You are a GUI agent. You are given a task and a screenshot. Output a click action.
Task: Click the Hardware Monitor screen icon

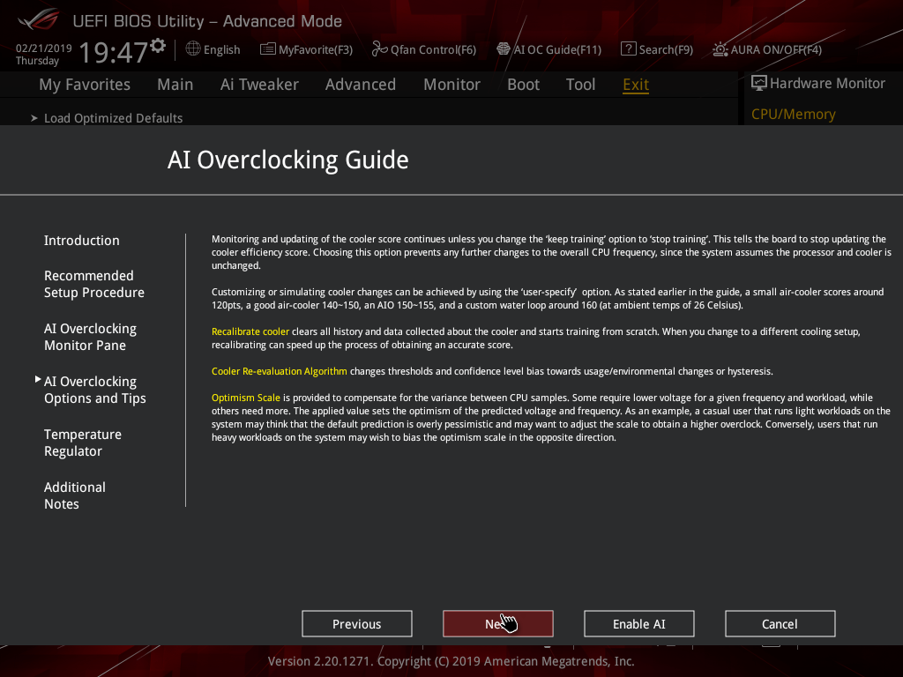[759, 83]
